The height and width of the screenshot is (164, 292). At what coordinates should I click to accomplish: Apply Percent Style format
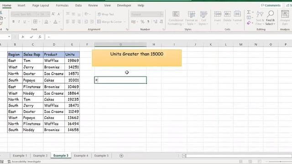coord(142,22)
